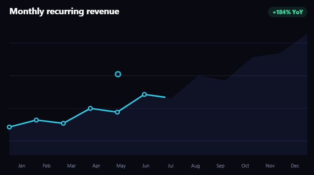Select the January data point on line
314x175 pixels.
(x=9, y=127)
